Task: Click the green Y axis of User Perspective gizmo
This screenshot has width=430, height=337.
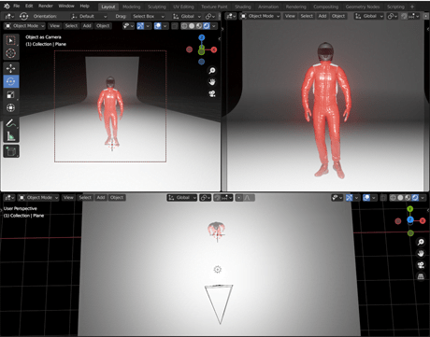Action: (410, 209)
